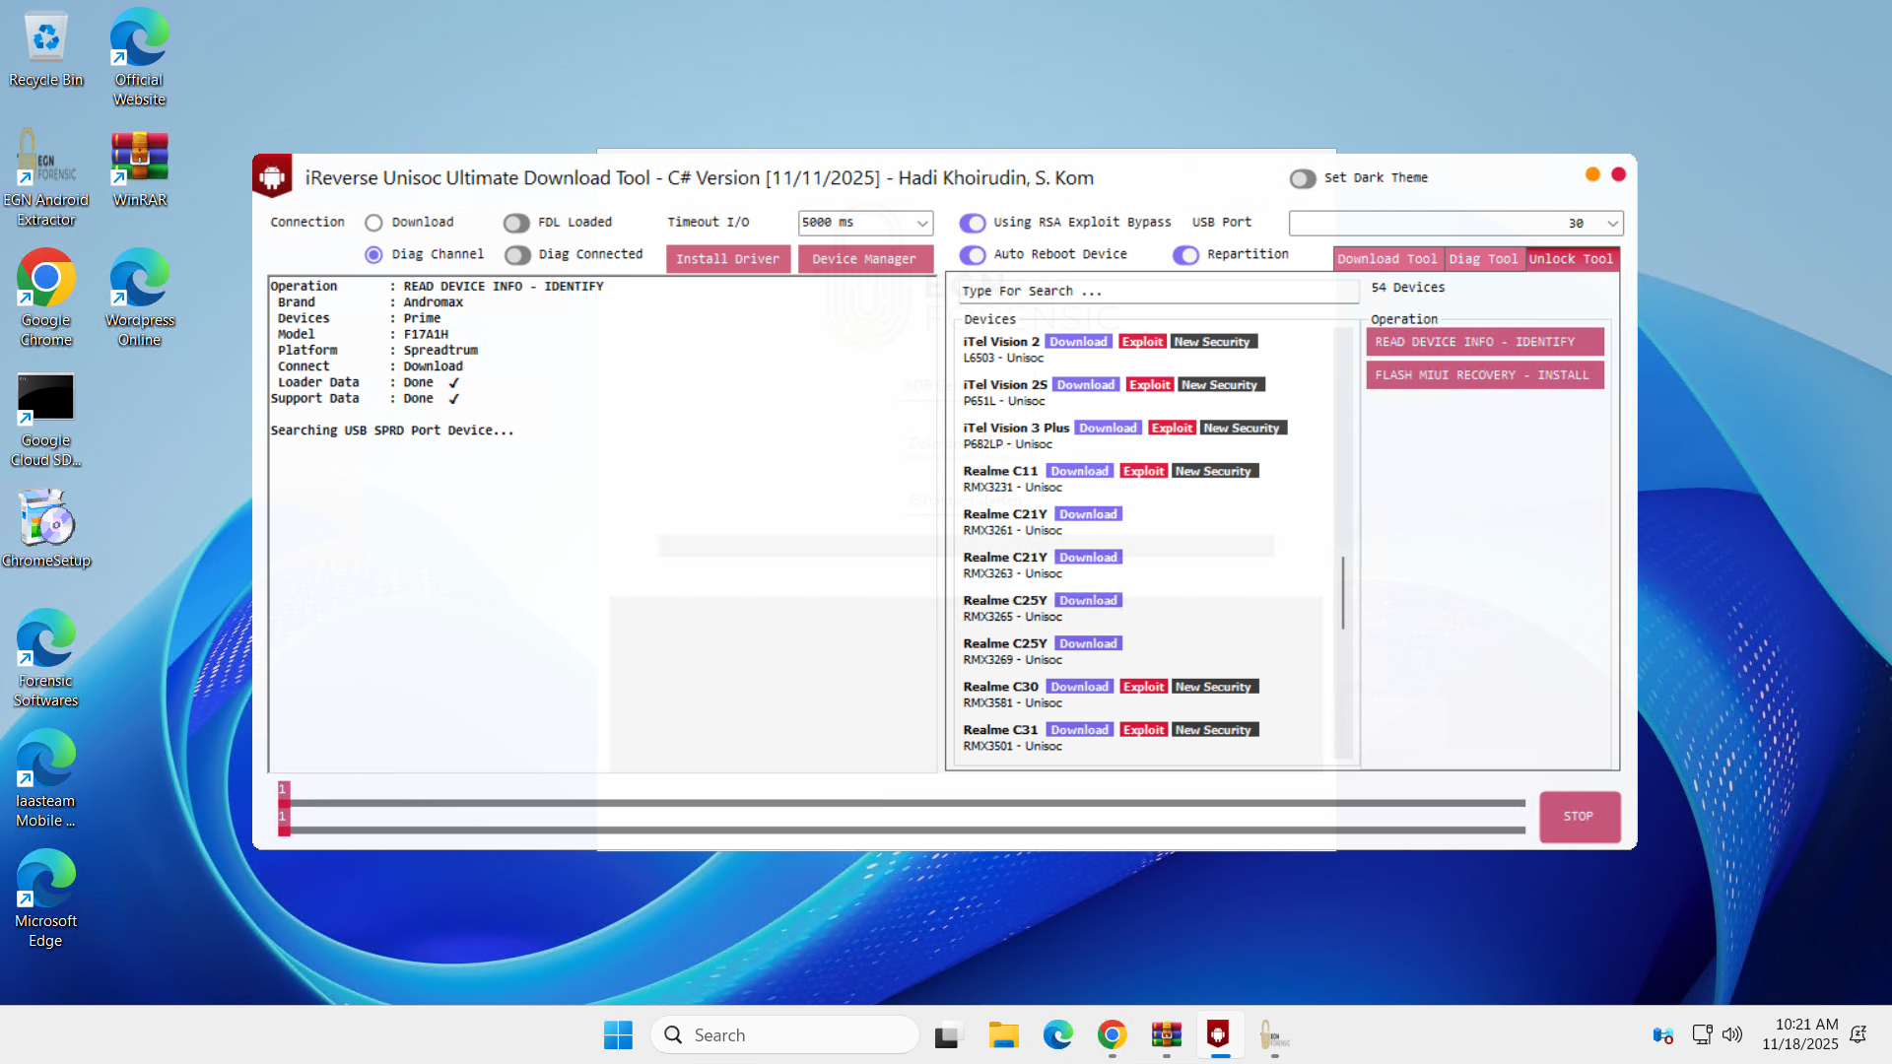Switch to the Download Tool tab
The image size is (1892, 1064).
pos(1386,259)
